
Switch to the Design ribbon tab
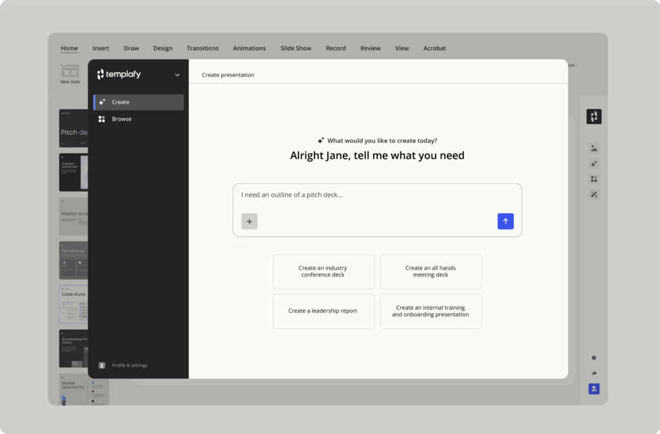[162, 48]
